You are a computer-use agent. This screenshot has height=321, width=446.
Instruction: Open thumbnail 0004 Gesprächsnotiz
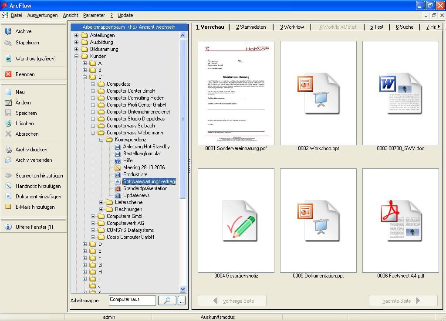[236, 221]
